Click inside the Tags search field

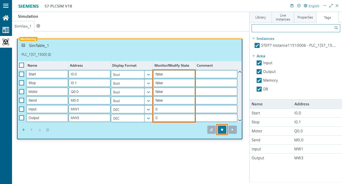click(x=293, y=28)
